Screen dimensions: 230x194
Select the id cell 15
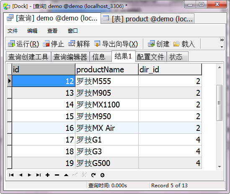click(x=44, y=116)
